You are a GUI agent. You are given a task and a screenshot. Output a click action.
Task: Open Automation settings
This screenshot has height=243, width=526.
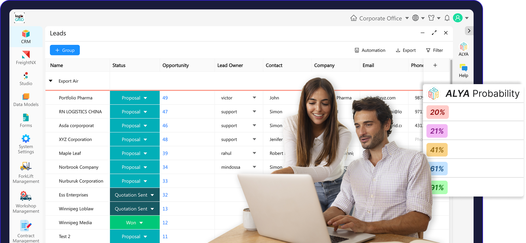click(370, 50)
